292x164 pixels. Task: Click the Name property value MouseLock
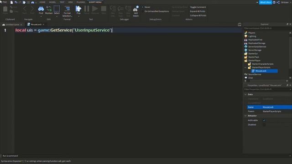pyautogui.click(x=277, y=107)
